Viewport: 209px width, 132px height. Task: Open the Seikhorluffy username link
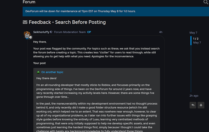41,32
